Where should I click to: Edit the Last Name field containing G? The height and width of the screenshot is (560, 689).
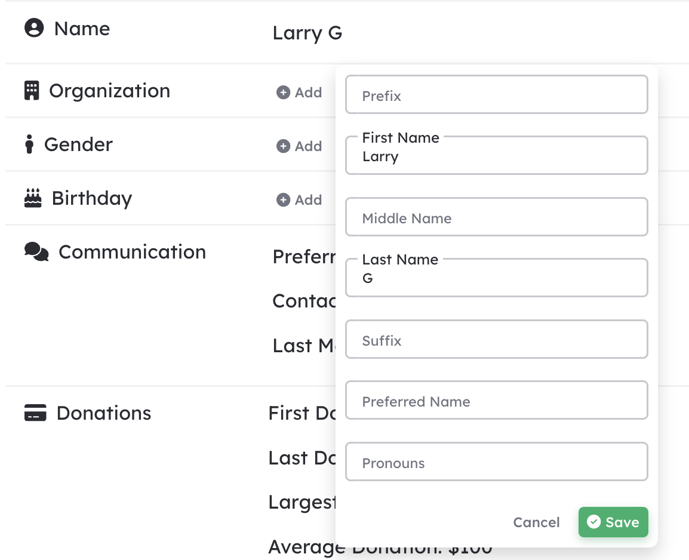497,278
